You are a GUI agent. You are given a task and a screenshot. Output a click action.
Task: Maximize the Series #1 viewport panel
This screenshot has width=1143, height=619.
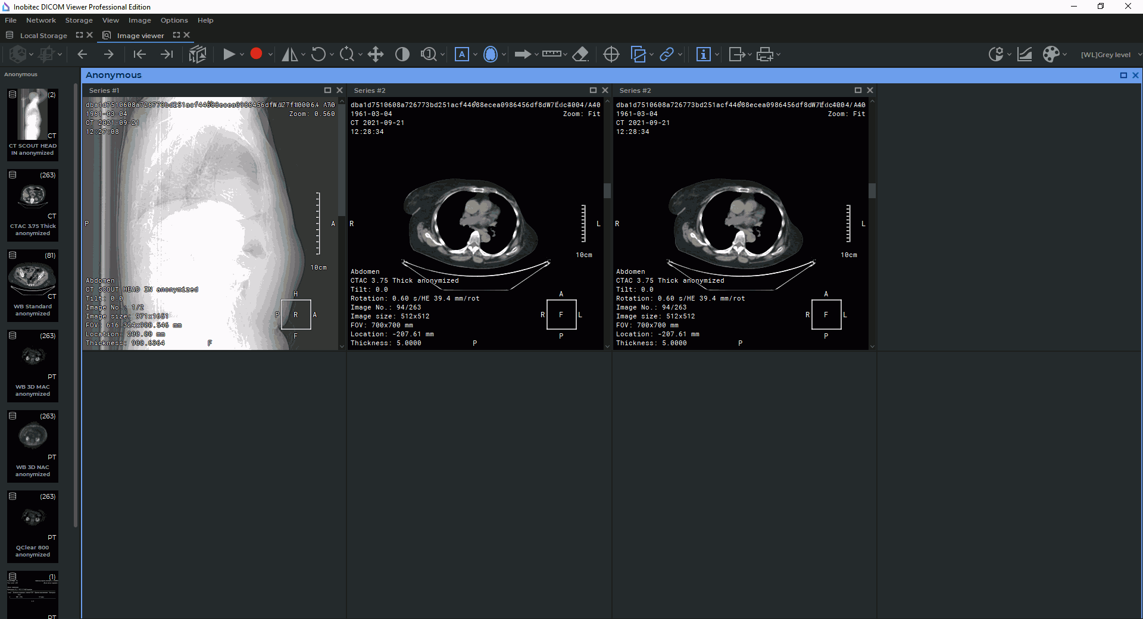327,90
